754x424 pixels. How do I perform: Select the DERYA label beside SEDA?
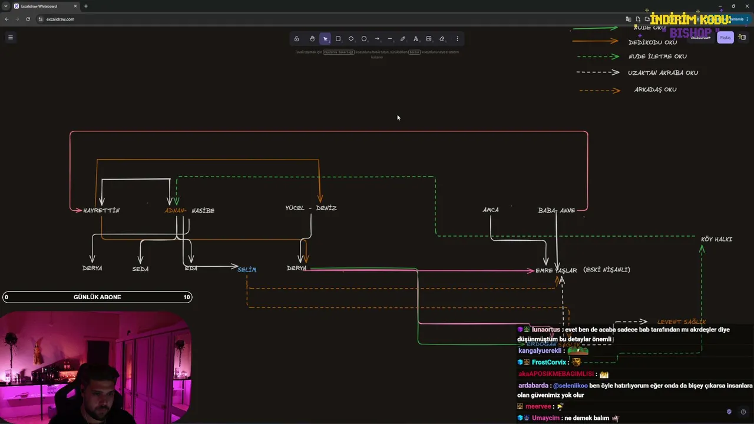92,268
